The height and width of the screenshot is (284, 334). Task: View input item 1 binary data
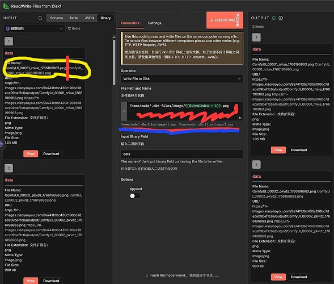coord(31,153)
